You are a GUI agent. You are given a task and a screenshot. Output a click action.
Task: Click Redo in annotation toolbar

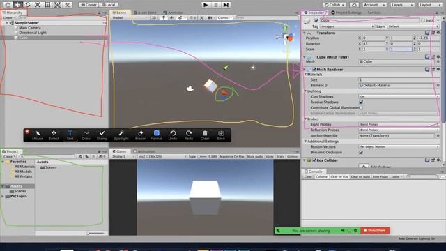[189, 135]
